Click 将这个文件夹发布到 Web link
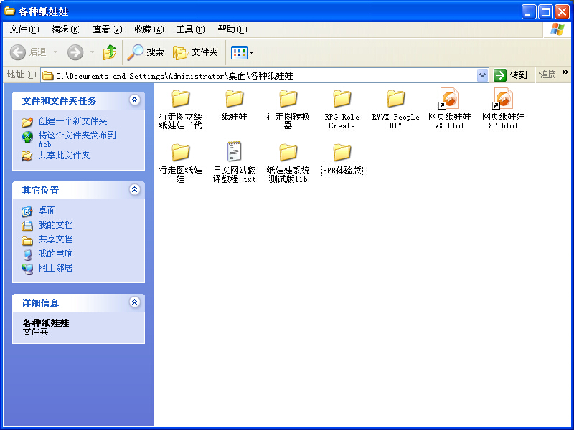Screen dimensions: 574x430 click(x=77, y=139)
